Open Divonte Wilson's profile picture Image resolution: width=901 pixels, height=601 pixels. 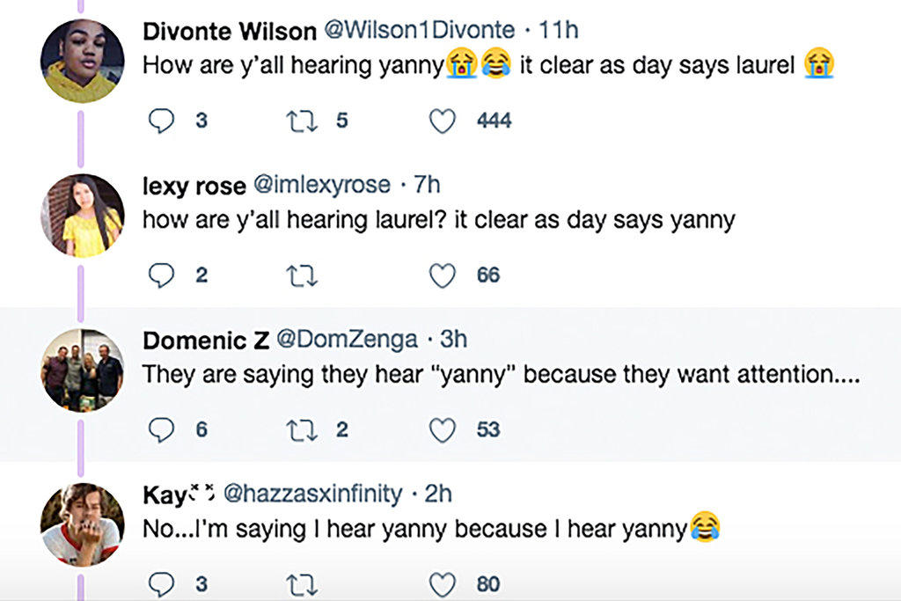point(82,61)
